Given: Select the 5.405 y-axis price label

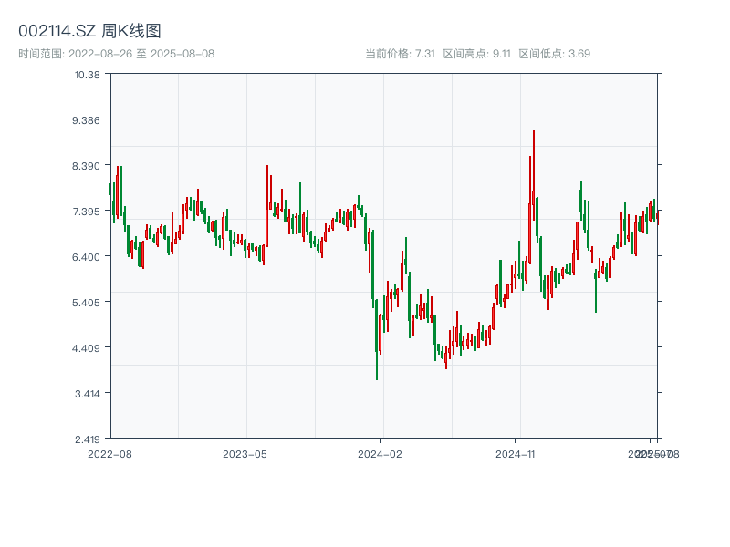Looking at the screenshot, I should pos(89,303).
